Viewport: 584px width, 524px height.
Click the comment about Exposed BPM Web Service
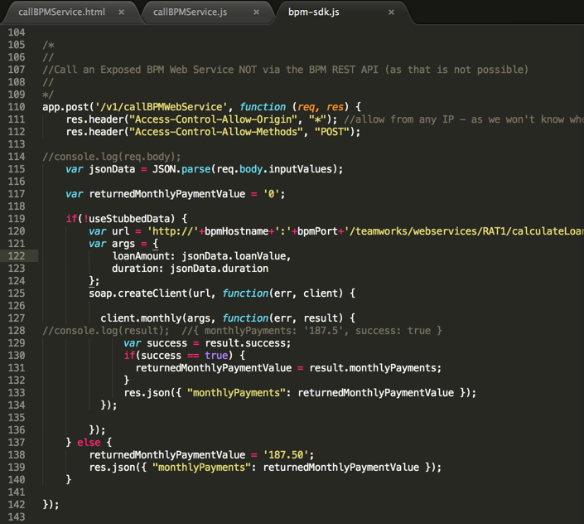pos(285,70)
